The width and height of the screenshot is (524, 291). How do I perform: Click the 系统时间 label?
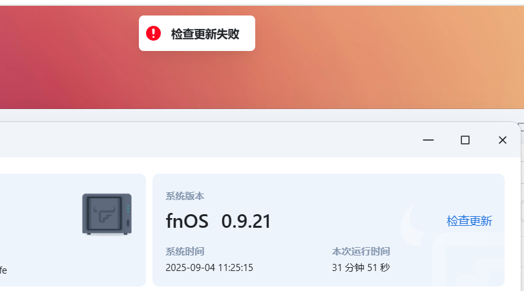(185, 251)
